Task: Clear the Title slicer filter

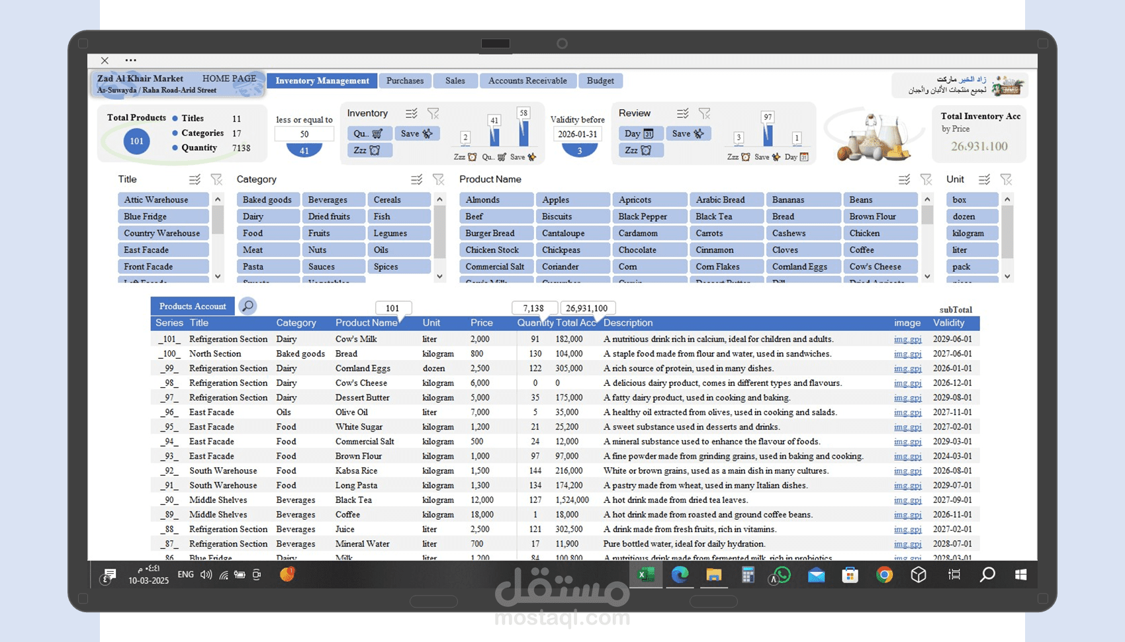Action: [216, 179]
